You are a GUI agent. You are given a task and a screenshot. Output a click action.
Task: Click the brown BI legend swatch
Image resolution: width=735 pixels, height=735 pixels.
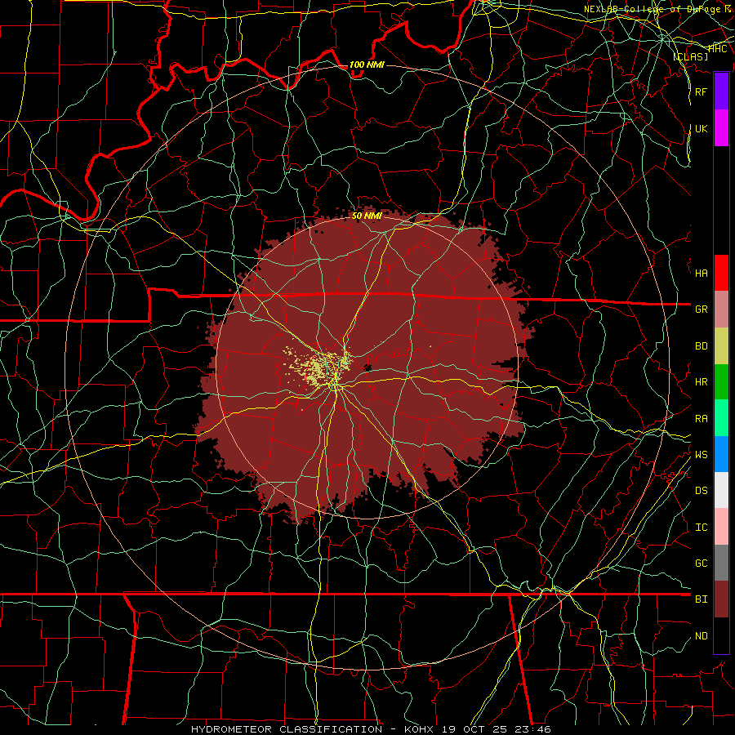pos(721,599)
